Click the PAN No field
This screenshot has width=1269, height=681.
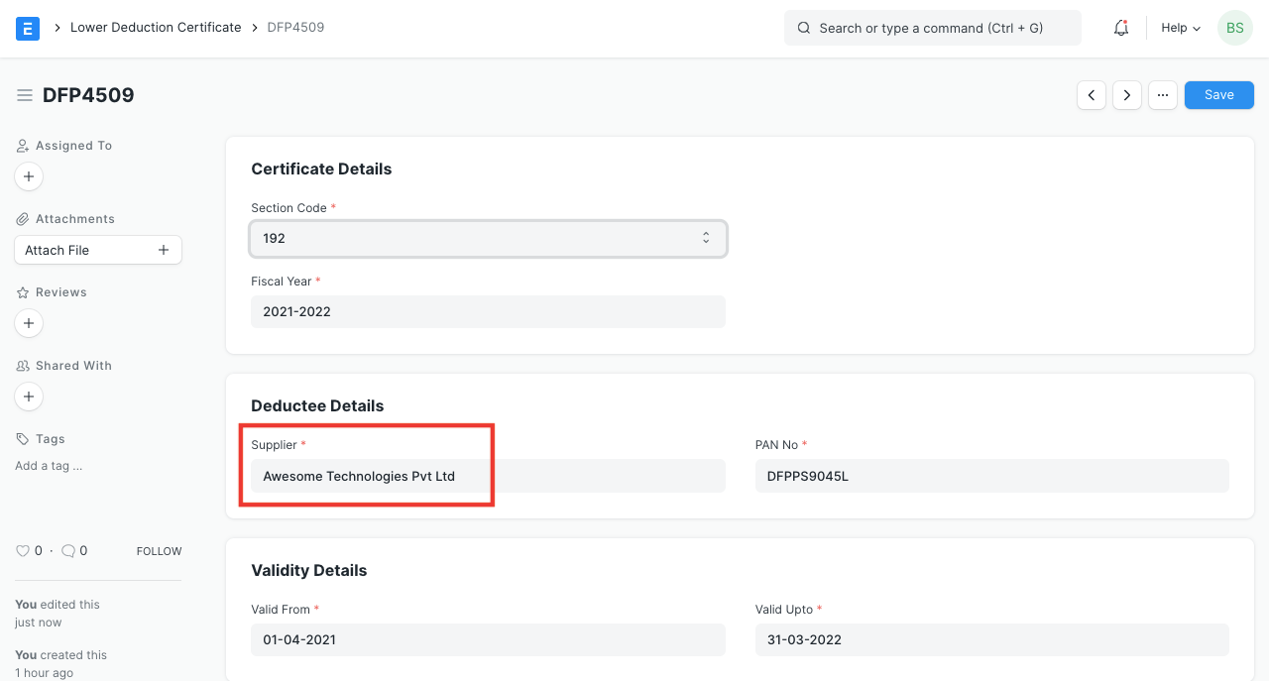pos(991,476)
